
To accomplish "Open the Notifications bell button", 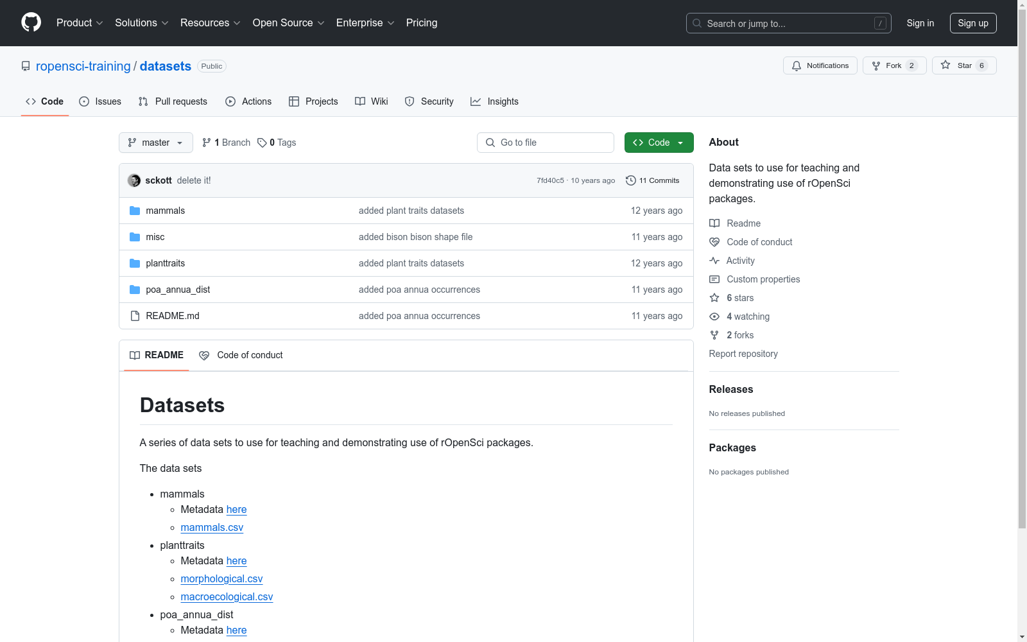I will pyautogui.click(x=820, y=65).
